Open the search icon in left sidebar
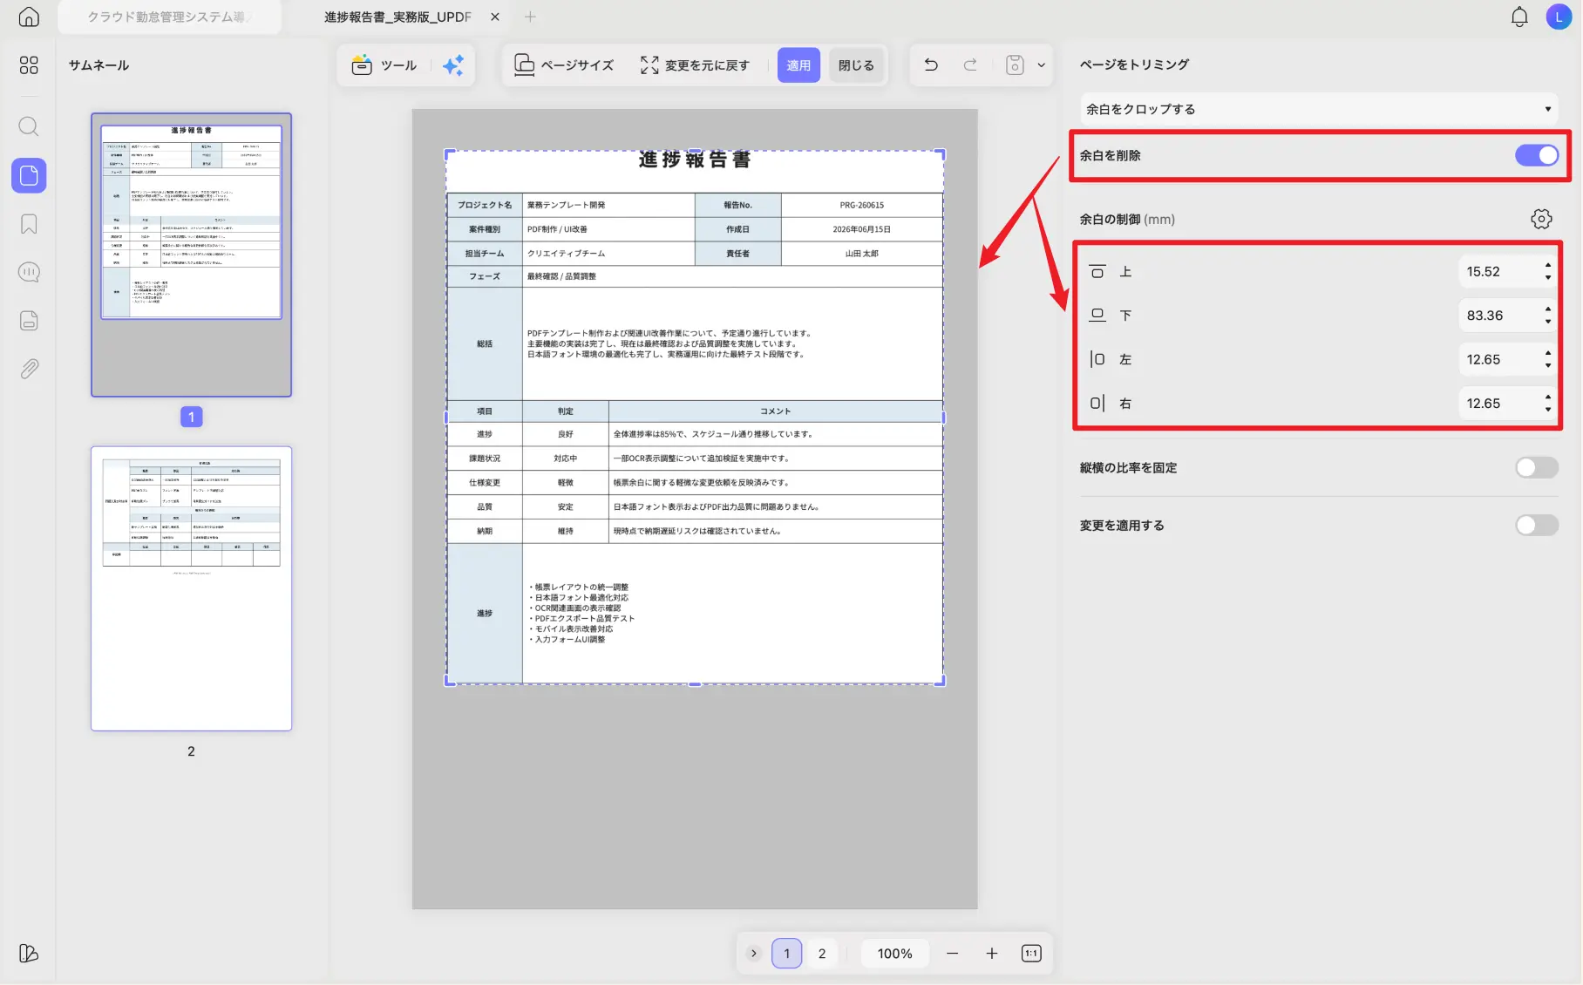1583x985 pixels. 29,126
